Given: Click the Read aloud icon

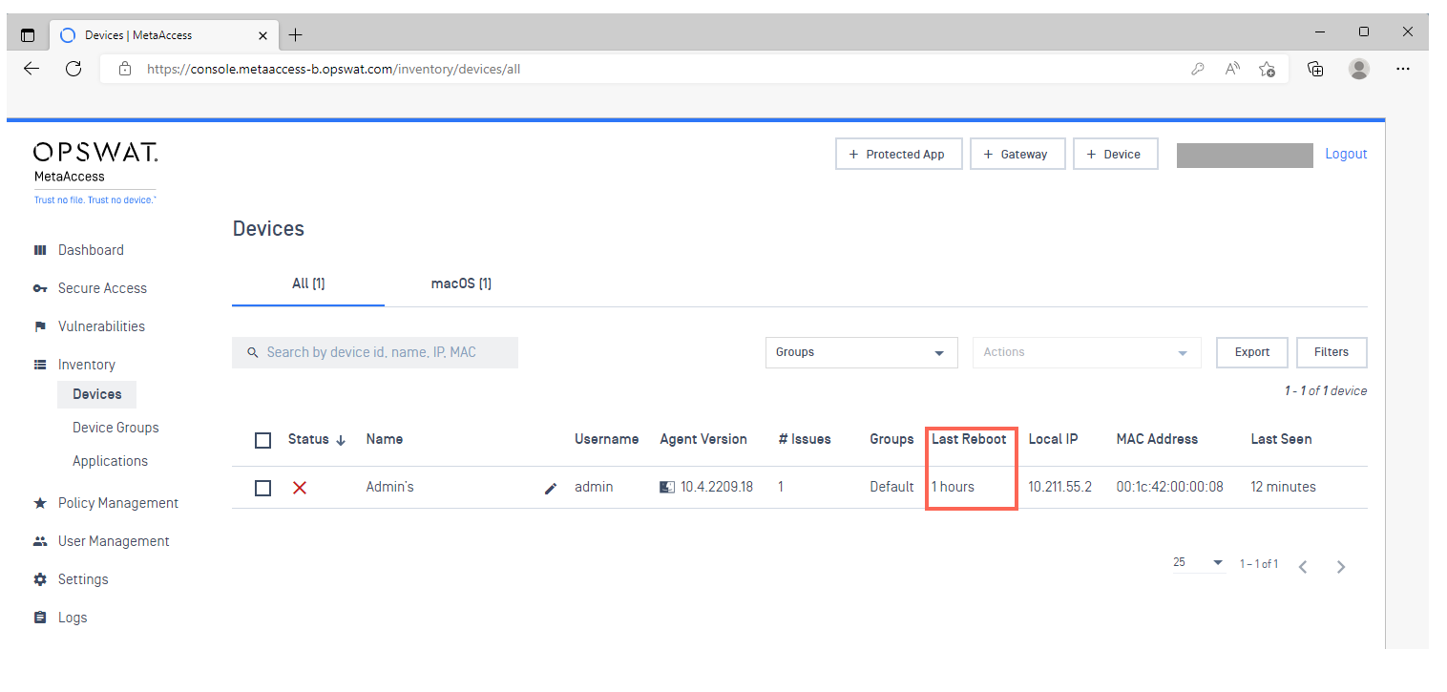Looking at the screenshot, I should point(1232,69).
